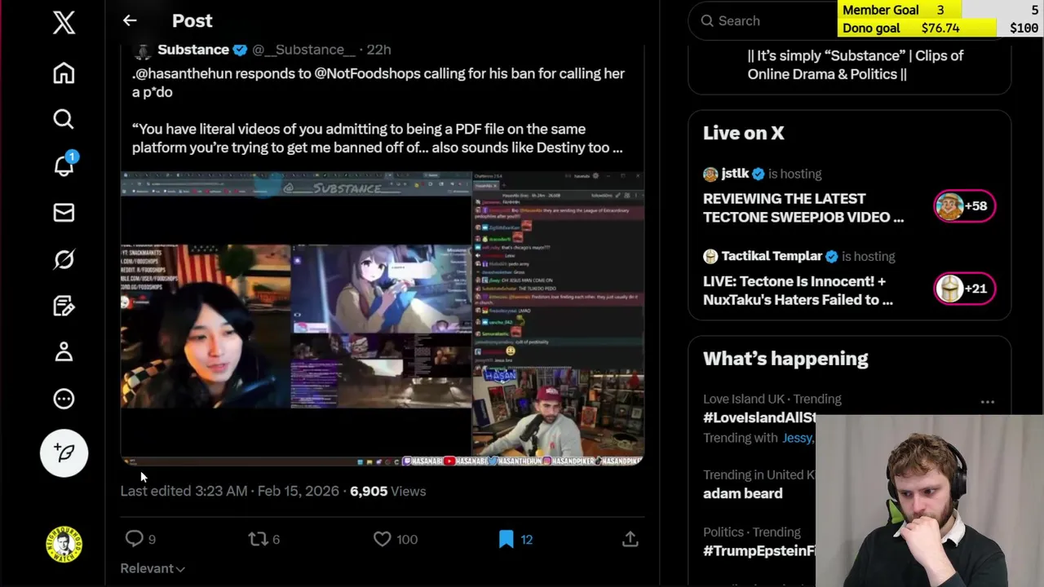Open the More circle icon in sidebar
The height and width of the screenshot is (587, 1044).
click(64, 399)
